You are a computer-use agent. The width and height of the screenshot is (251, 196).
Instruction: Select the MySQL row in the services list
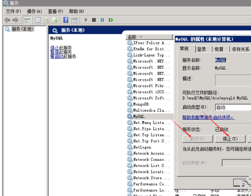coord(150,117)
